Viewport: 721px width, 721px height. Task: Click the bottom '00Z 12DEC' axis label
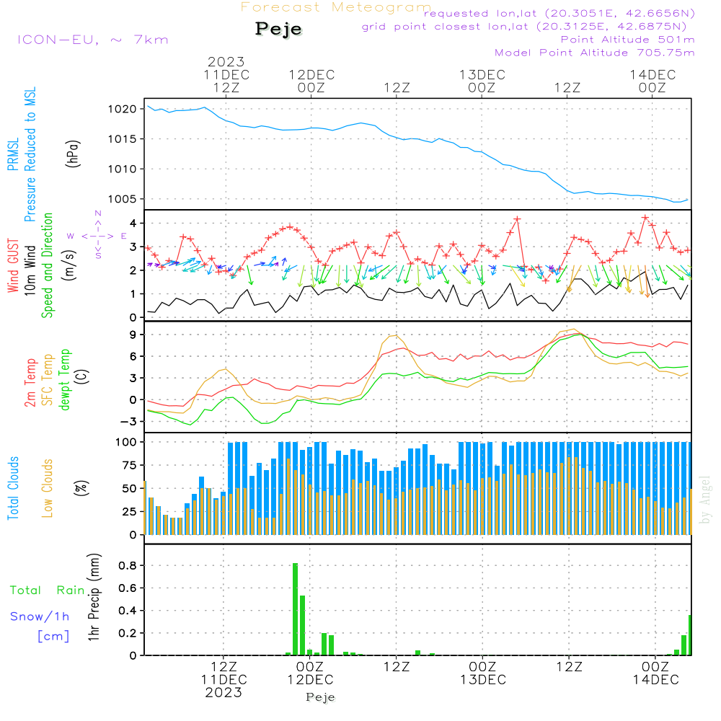pyautogui.click(x=310, y=673)
